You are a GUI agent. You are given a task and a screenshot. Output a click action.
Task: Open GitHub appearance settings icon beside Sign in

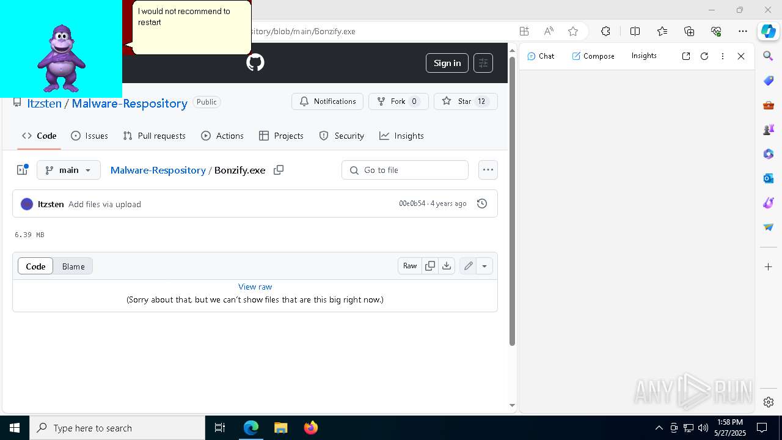coord(483,63)
